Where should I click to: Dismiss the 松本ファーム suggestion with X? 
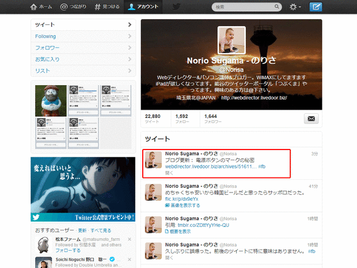point(129,239)
